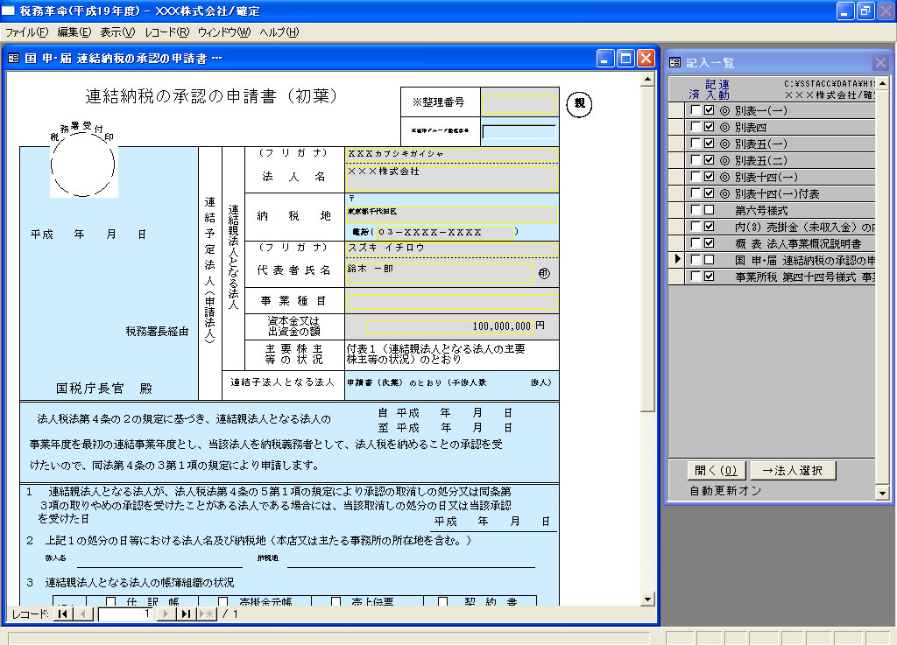Click the form's scroll-down arrow
The image size is (897, 645).
[x=647, y=599]
